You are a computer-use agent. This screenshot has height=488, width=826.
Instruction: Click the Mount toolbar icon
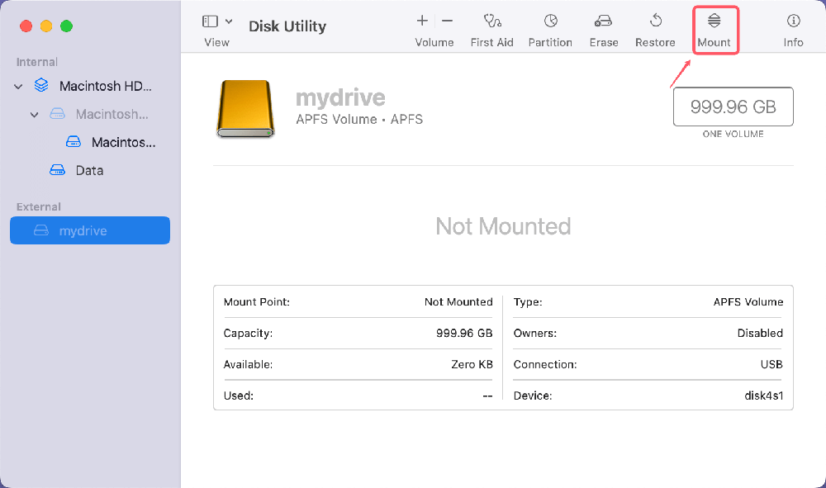coord(714,22)
